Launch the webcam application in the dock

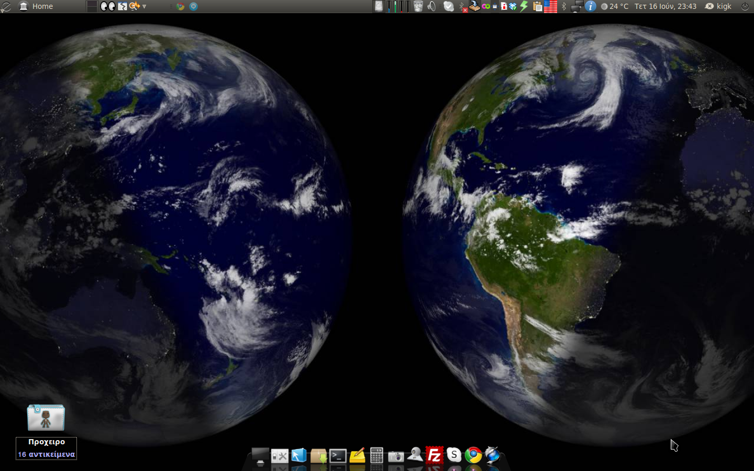tap(415, 454)
